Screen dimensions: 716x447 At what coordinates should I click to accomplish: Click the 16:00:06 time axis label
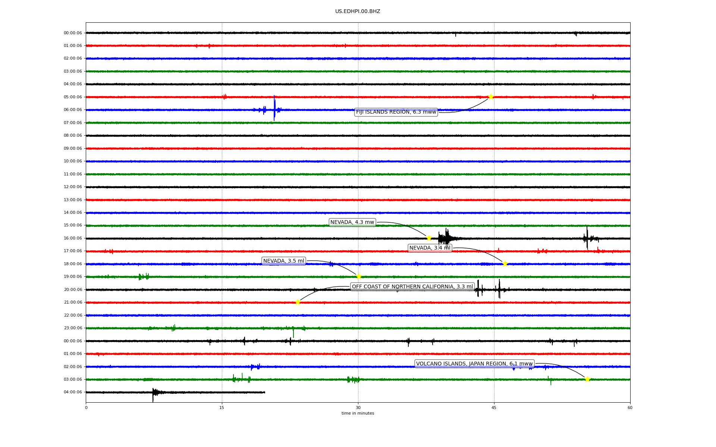(73, 238)
